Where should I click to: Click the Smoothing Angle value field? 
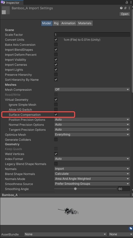[x=124, y=189]
